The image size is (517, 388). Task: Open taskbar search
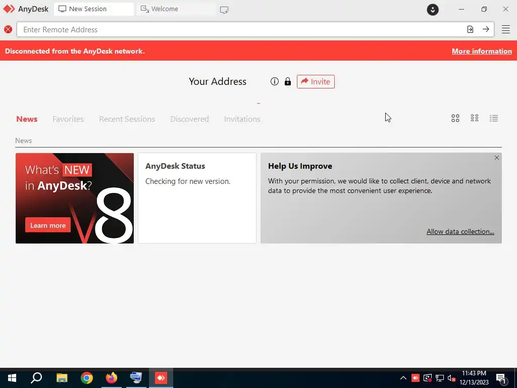36,378
